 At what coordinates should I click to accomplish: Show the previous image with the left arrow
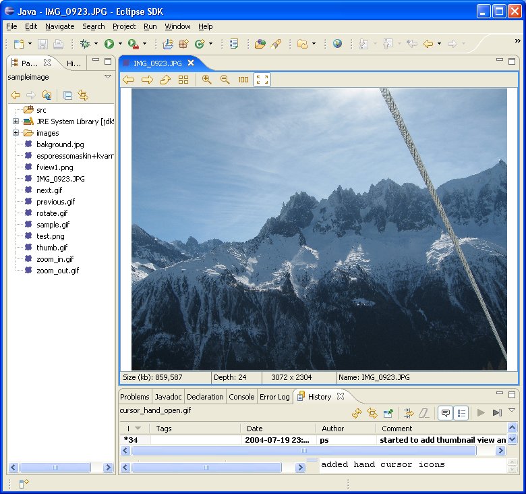128,80
